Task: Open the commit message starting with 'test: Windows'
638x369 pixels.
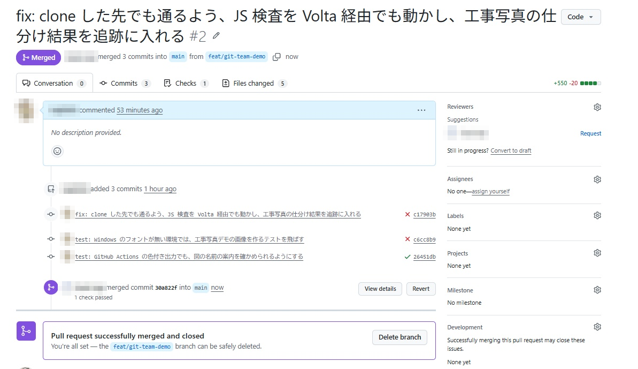Action: pos(190,239)
